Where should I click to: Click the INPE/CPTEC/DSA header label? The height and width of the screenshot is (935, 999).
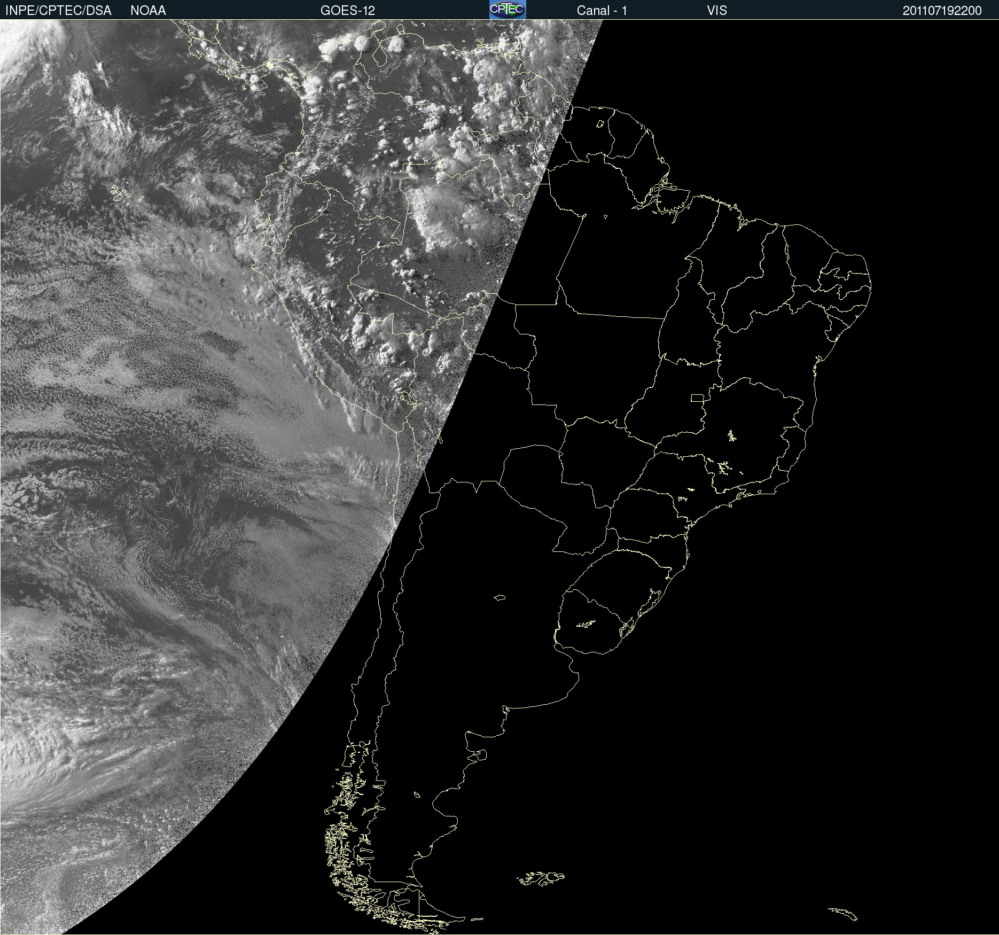pos(58,11)
